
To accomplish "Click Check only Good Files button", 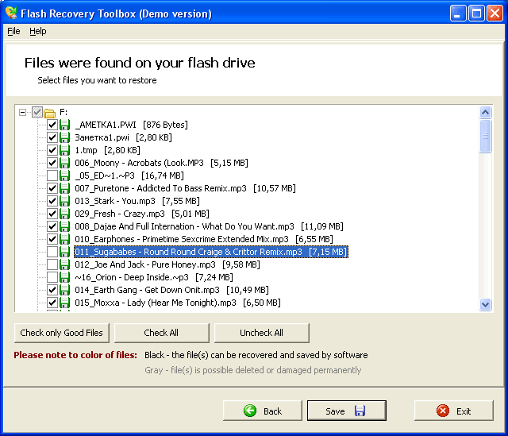I will click(62, 333).
